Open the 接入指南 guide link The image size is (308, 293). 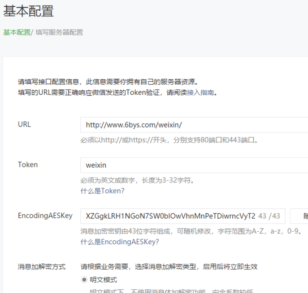pos(200,93)
